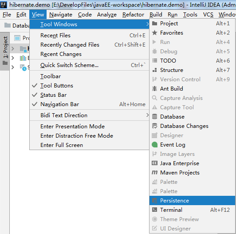
Task: Click the Designer icon
Action: [x=154, y=135]
